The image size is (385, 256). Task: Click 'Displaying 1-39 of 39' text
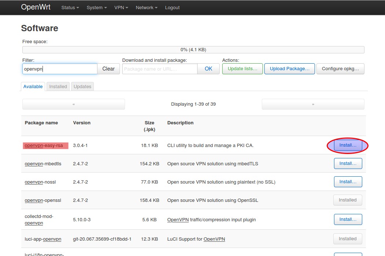click(x=193, y=104)
